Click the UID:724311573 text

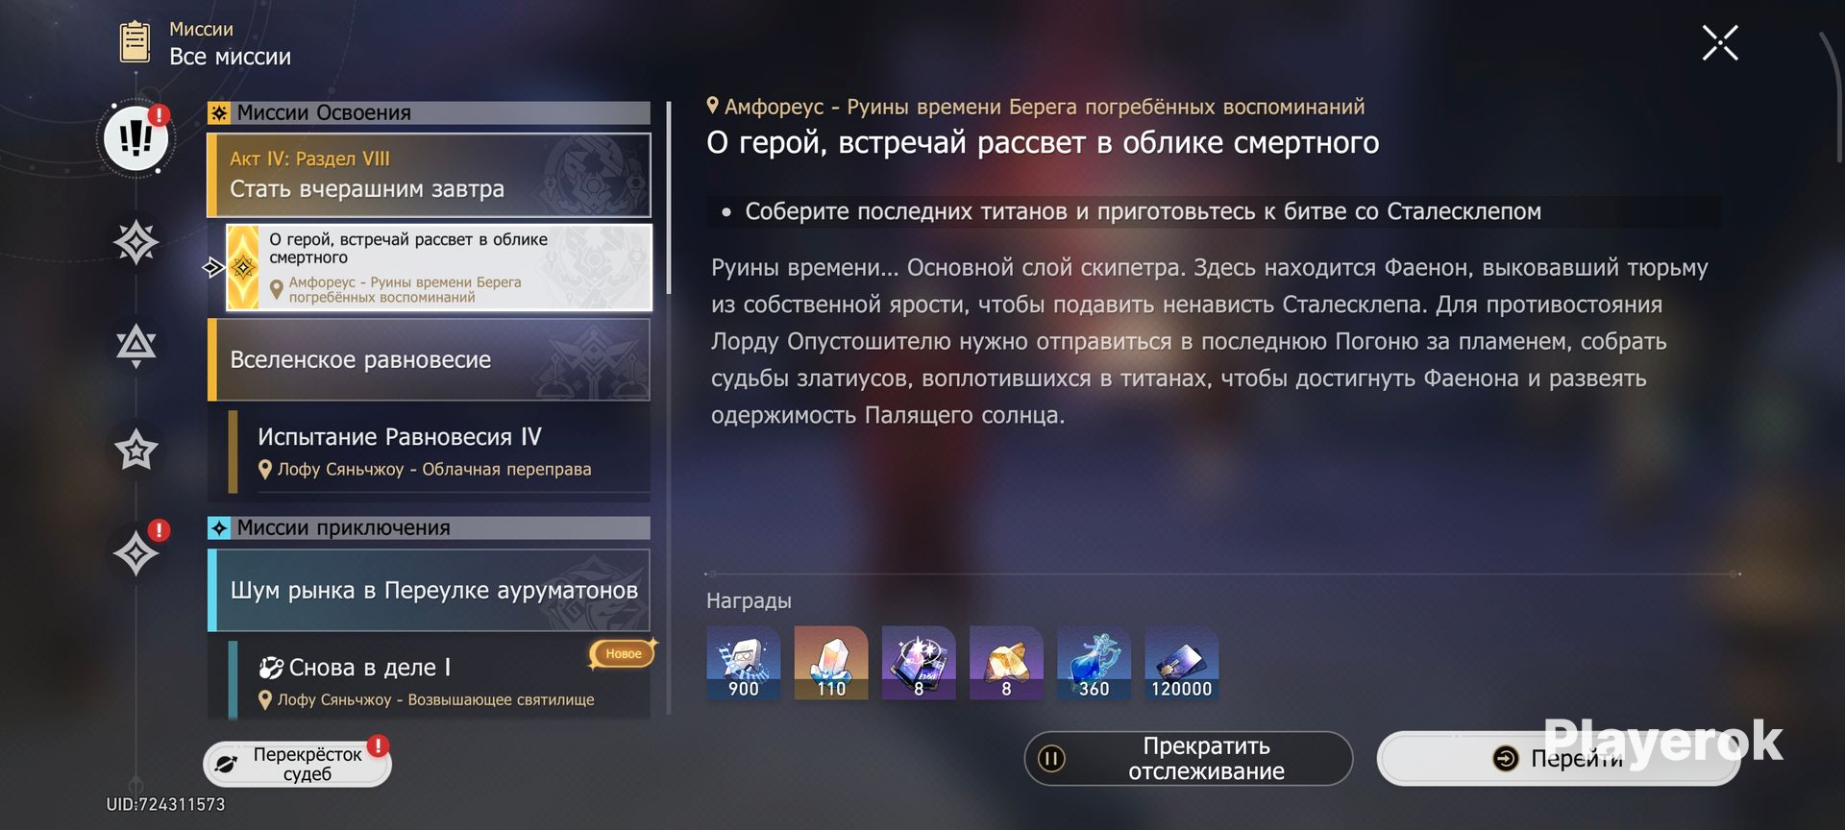[165, 804]
